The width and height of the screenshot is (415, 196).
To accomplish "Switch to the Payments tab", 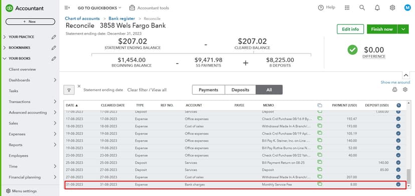I will (x=209, y=90).
